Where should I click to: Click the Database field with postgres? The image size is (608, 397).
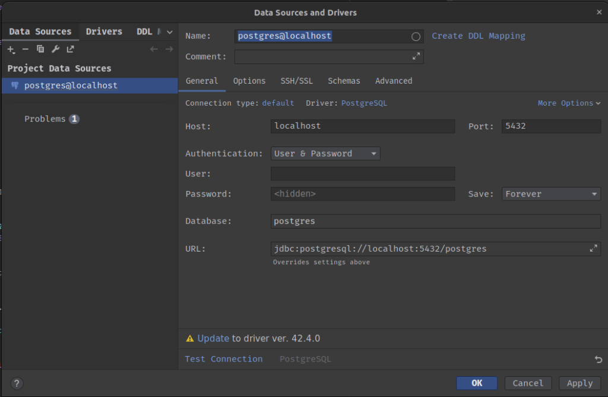[435, 221]
